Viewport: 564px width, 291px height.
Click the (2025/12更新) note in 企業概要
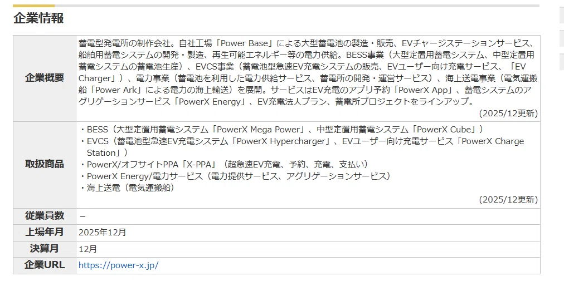508,114
